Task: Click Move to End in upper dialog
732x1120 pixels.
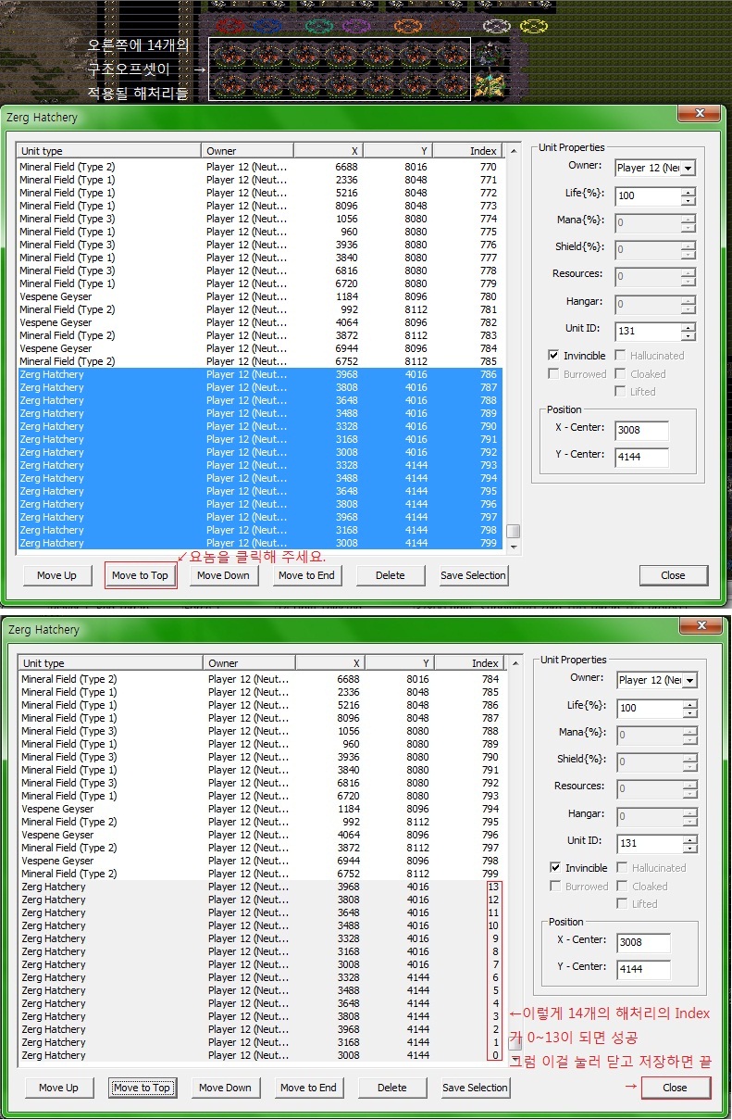Action: pos(306,575)
